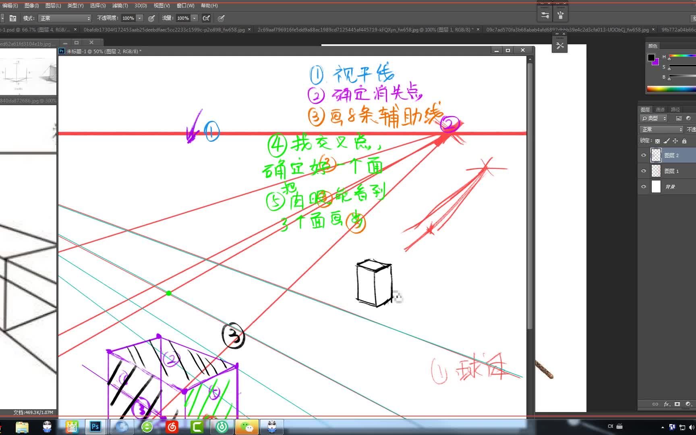Open the collapsed brush settings panel icon
The width and height of the screenshot is (696, 435).
[x=560, y=15]
